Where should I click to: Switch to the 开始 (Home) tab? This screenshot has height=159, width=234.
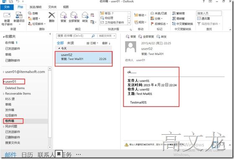click(20, 7)
